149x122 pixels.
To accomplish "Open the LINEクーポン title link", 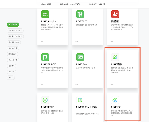I will point(49,21).
